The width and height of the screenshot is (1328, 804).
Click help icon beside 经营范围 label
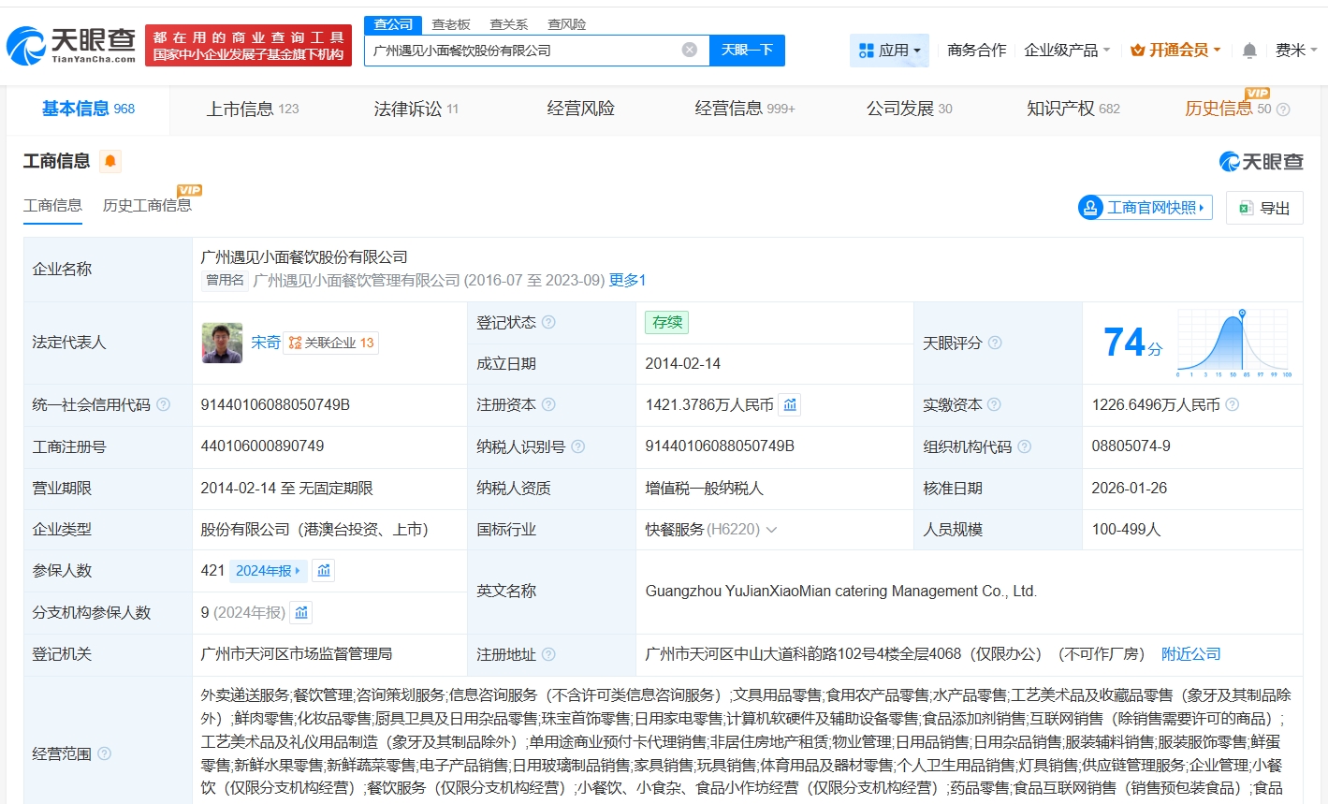(105, 753)
